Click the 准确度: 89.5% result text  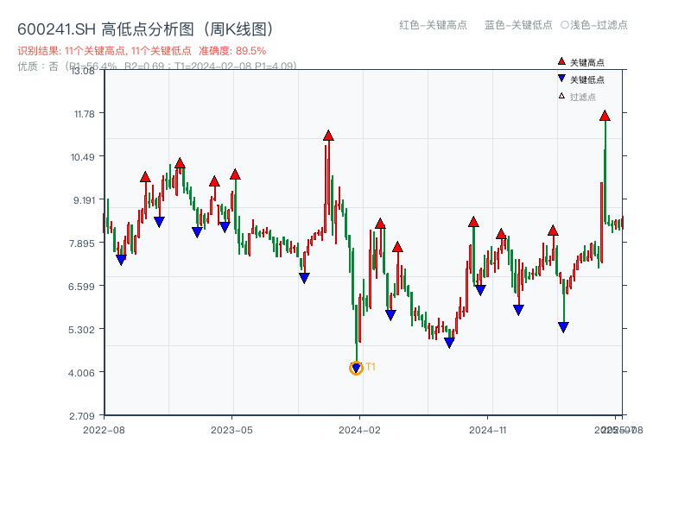pos(231,50)
